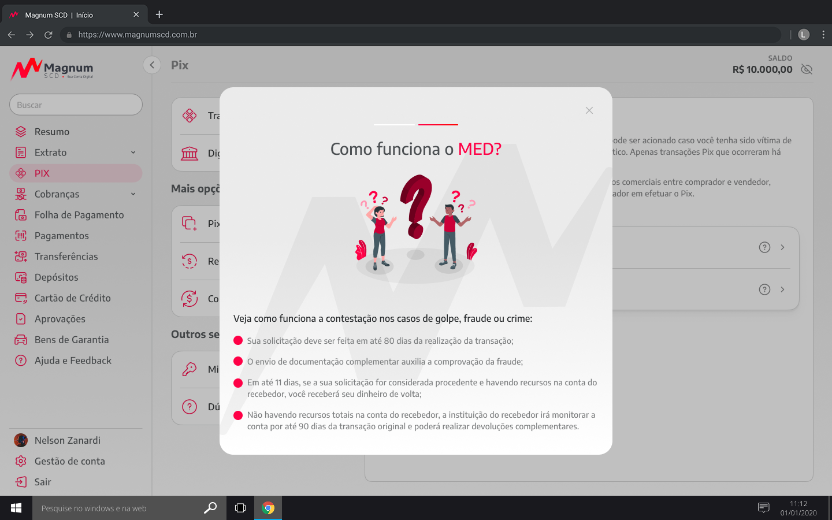Viewport: 832px width, 520px height.
Task: Open Folha de Pagamento
Action: (x=76, y=215)
